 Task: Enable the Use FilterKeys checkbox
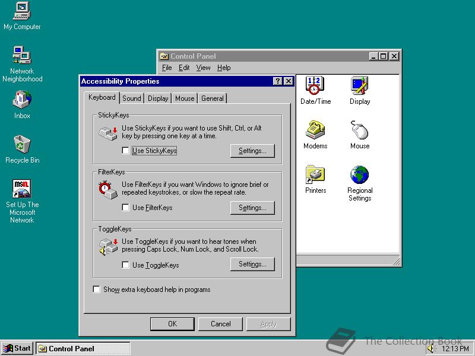125,208
